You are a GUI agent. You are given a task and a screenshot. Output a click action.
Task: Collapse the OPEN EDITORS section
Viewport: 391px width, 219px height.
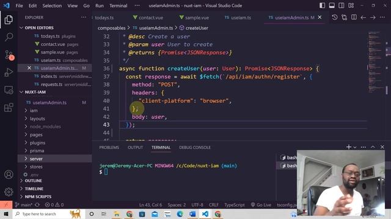[39, 27]
